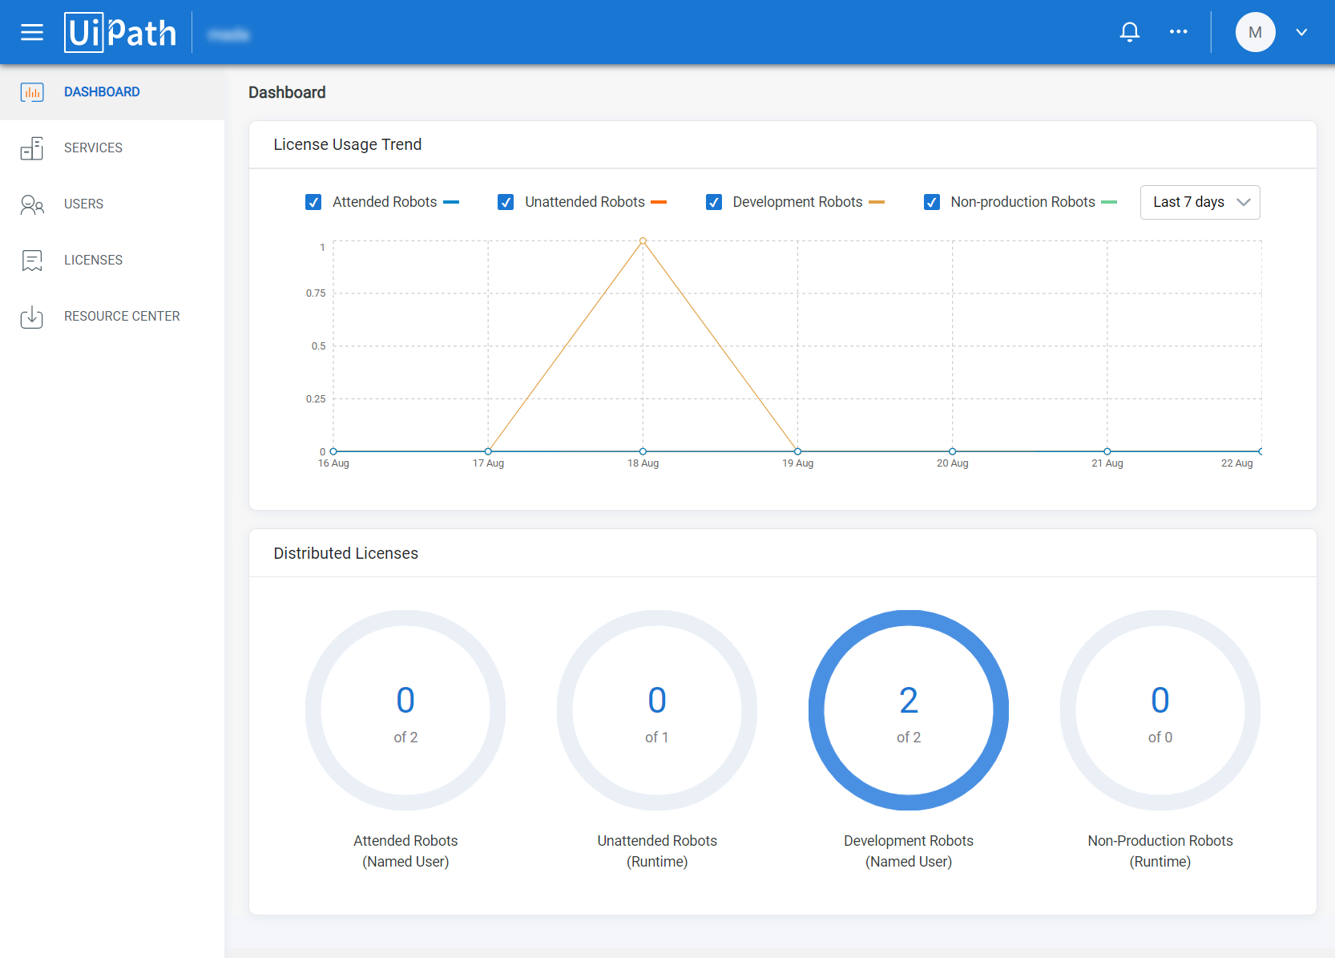Expand the user account chevron
Viewport: 1335px width, 958px height.
pyautogui.click(x=1301, y=32)
